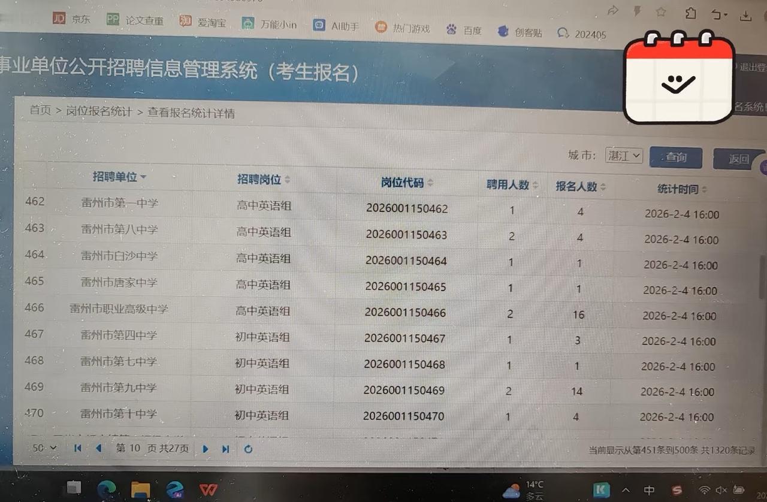Sort by the 岗位代码 column header
This screenshot has height=502, width=767.
pos(407,182)
